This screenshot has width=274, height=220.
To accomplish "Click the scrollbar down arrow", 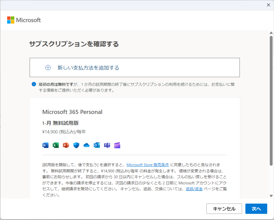I will click(x=271, y=196).
